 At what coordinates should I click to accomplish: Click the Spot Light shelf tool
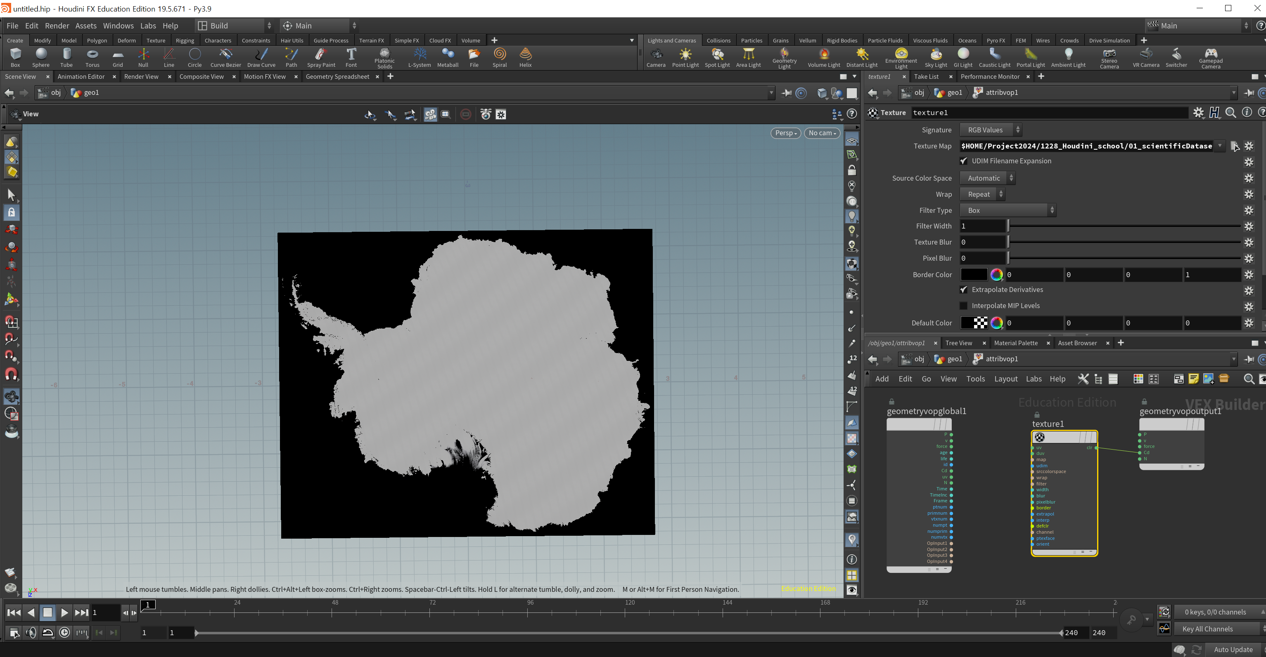tap(717, 57)
